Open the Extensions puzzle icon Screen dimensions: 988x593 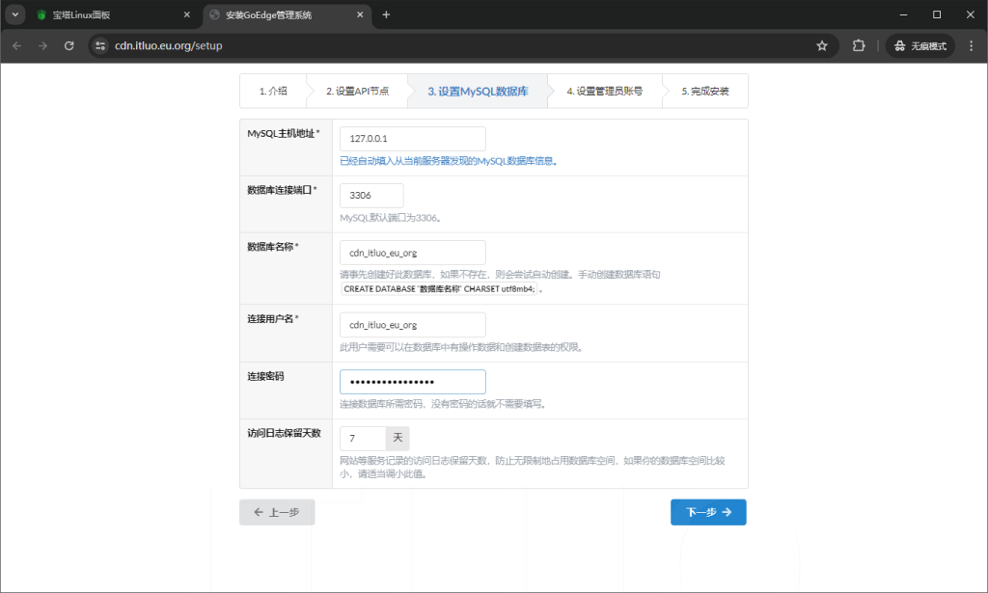[x=858, y=44]
